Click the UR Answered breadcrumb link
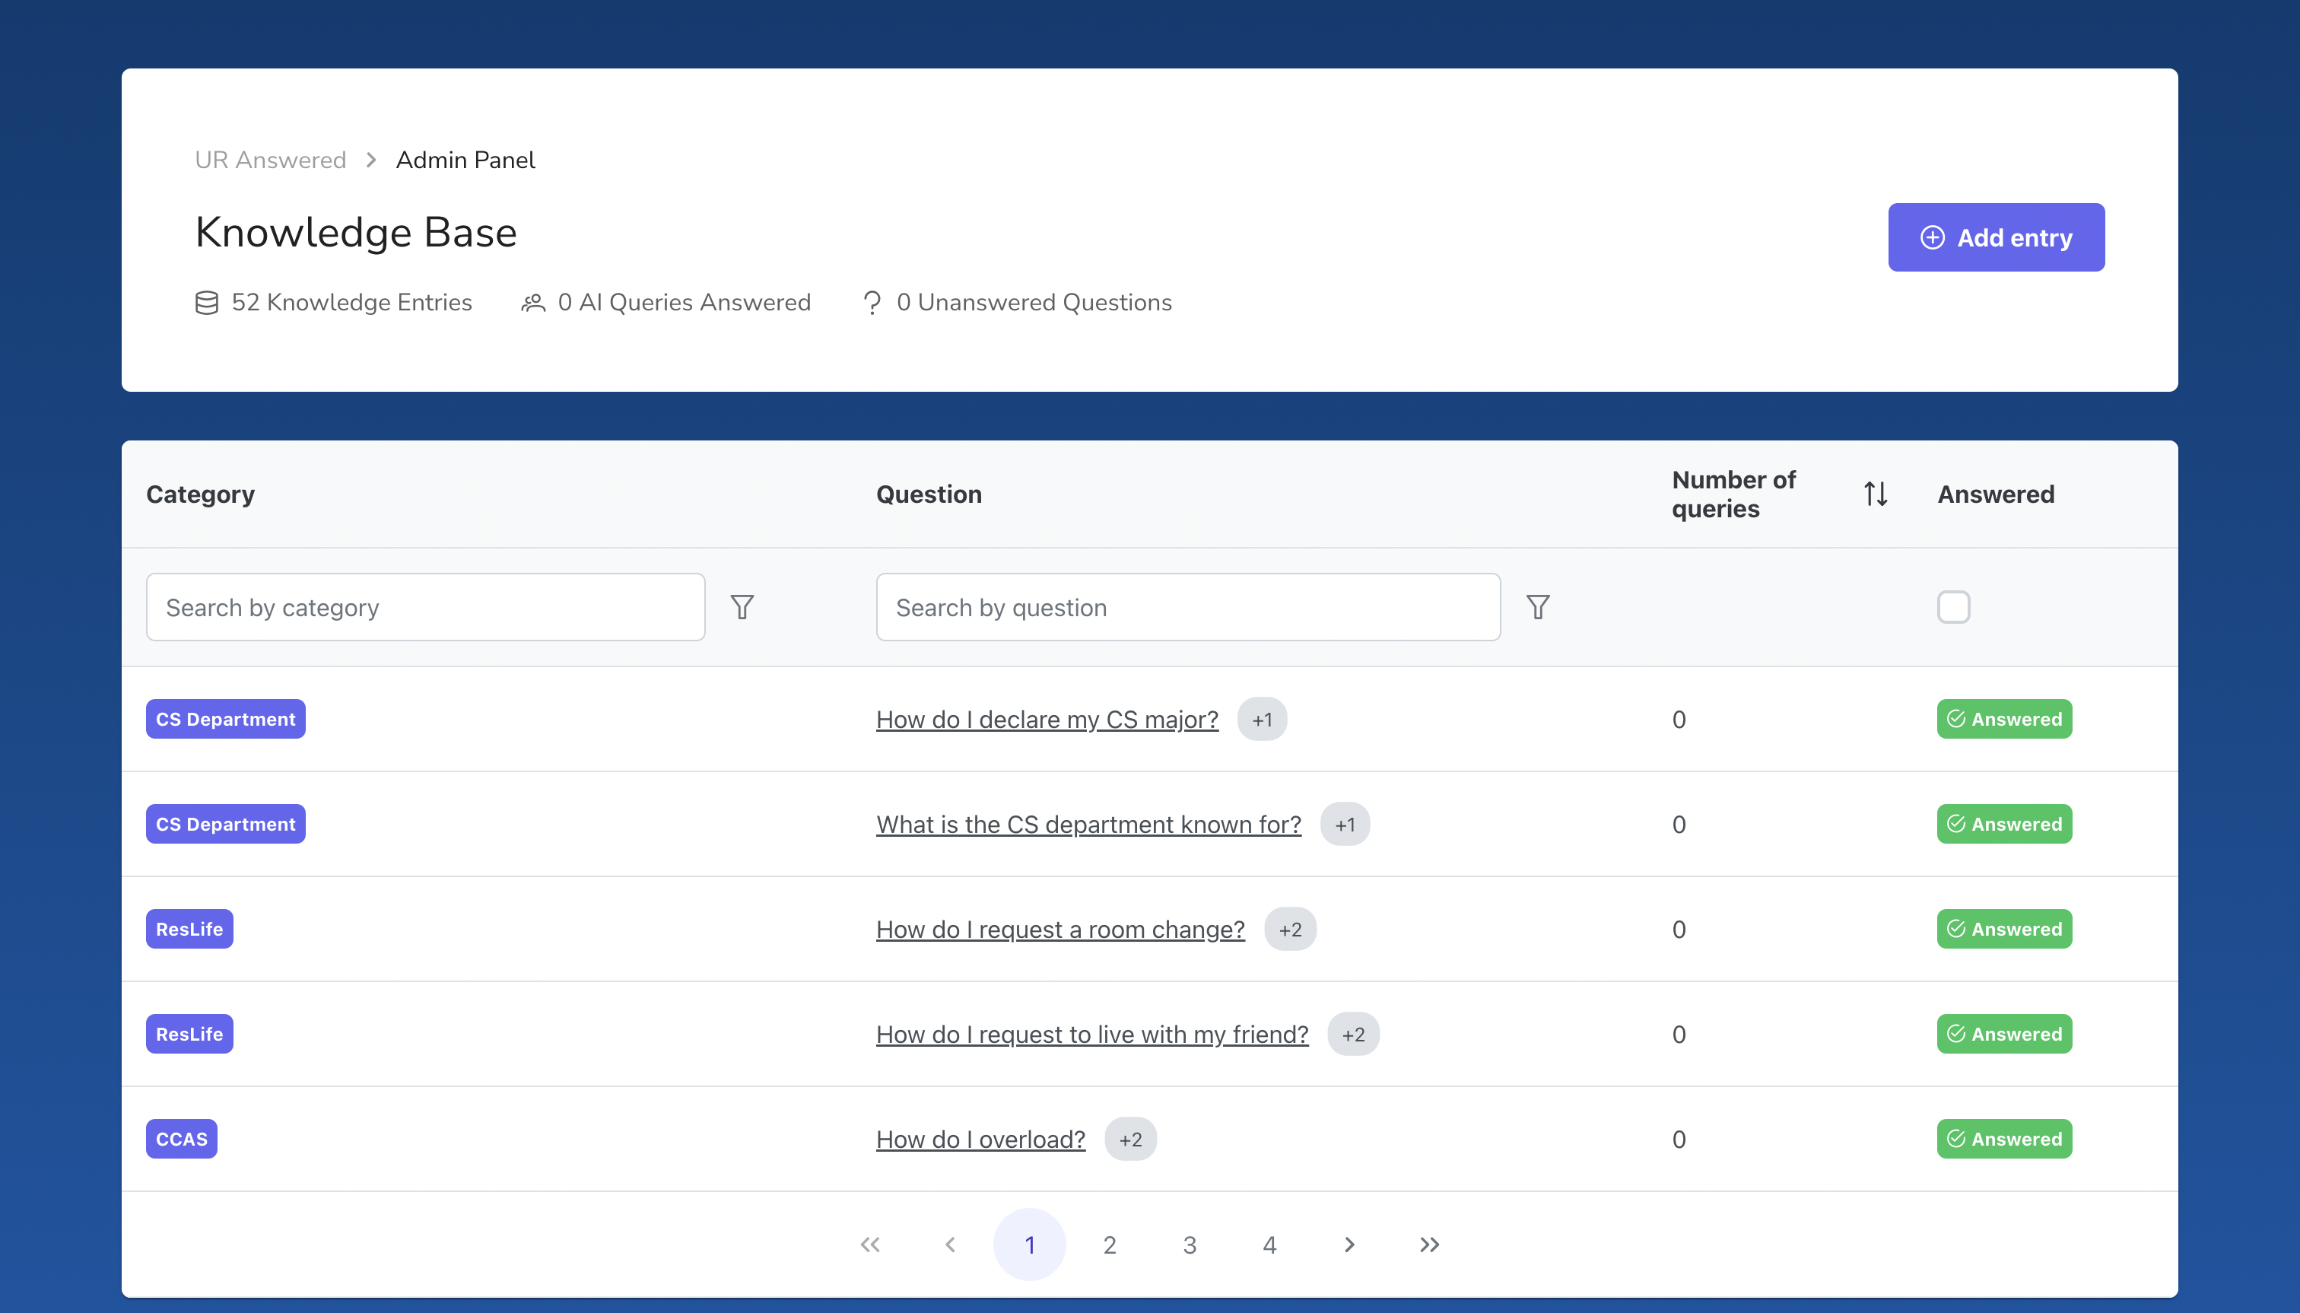The width and height of the screenshot is (2300, 1313). pos(271,160)
